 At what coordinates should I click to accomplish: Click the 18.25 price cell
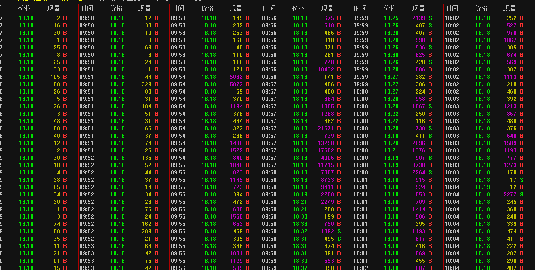pos(391,18)
